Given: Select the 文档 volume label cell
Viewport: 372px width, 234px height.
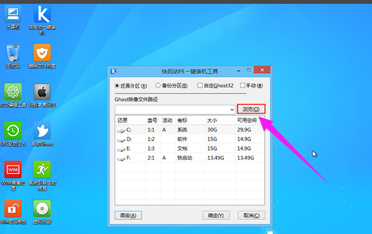Looking at the screenshot, I should (x=182, y=149).
